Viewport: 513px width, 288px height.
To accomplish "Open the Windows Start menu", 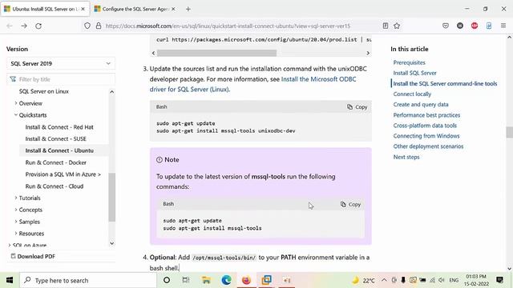I will (10, 280).
